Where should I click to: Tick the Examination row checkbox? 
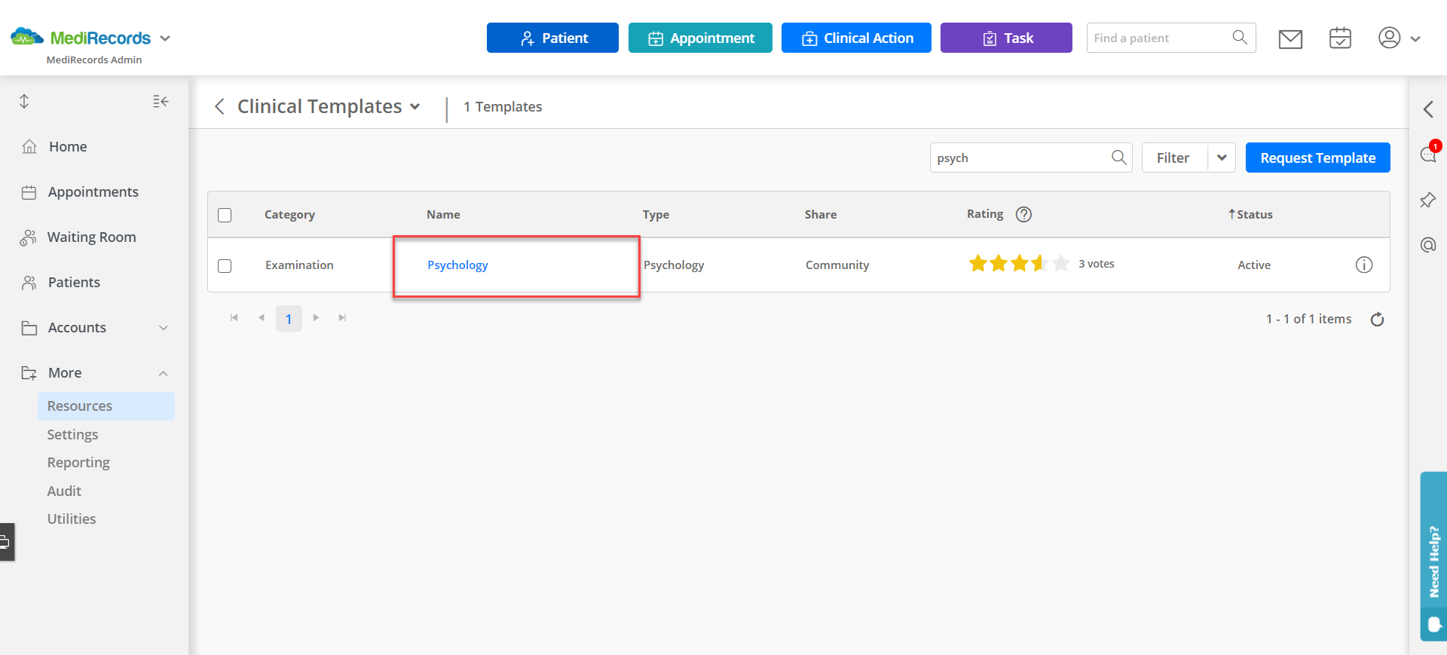(x=225, y=265)
